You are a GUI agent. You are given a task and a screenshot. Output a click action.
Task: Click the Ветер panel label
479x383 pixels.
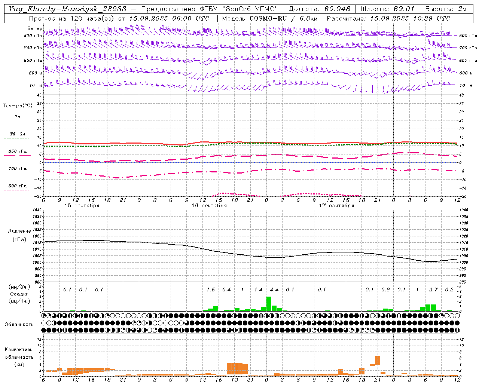(34, 28)
